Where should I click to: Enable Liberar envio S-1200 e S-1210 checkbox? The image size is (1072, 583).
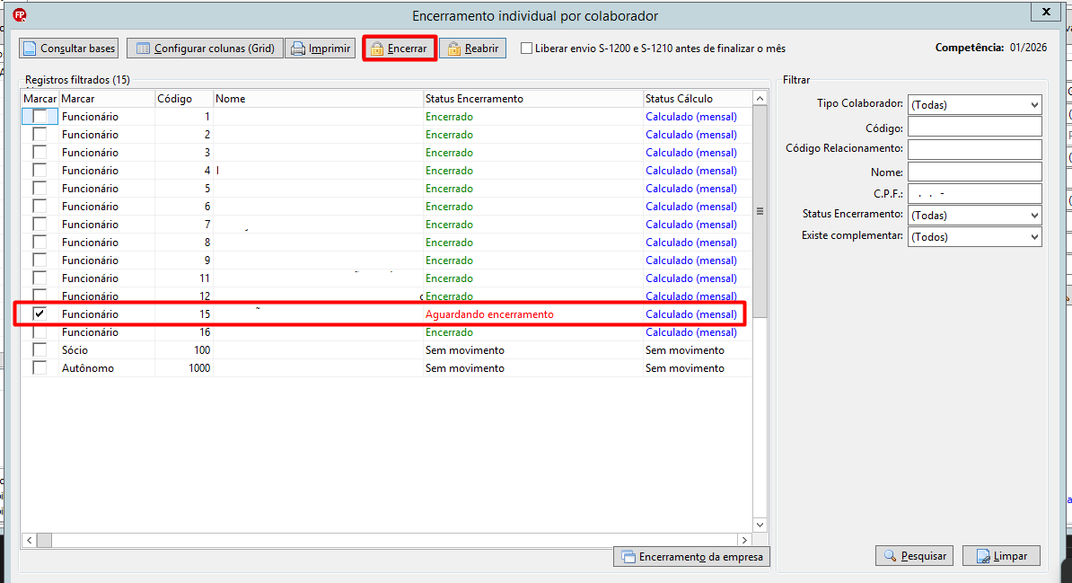526,49
